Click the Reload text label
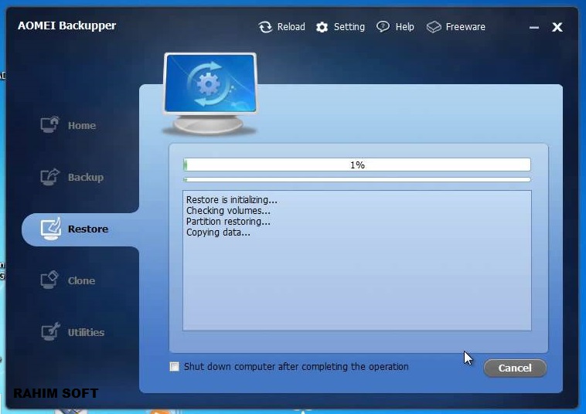 (x=291, y=27)
